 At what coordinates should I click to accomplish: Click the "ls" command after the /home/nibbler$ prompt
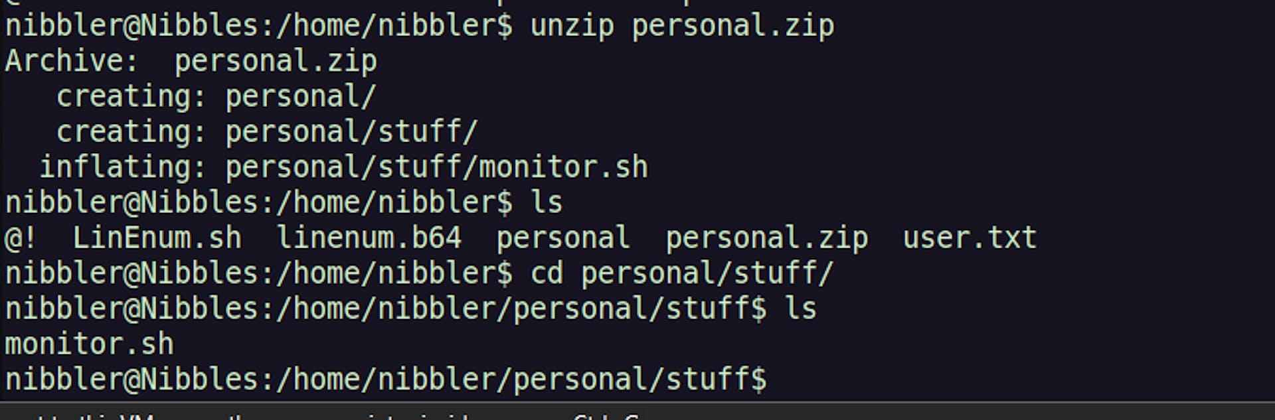(547, 202)
